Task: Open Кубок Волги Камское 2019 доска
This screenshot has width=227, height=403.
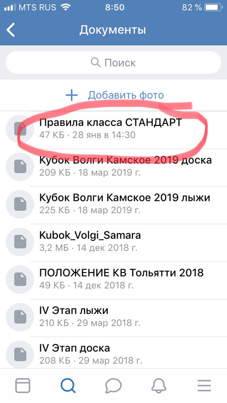Action: [114, 167]
